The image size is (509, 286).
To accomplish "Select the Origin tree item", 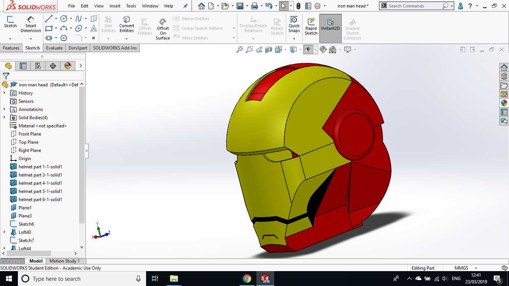I will 25,159.
